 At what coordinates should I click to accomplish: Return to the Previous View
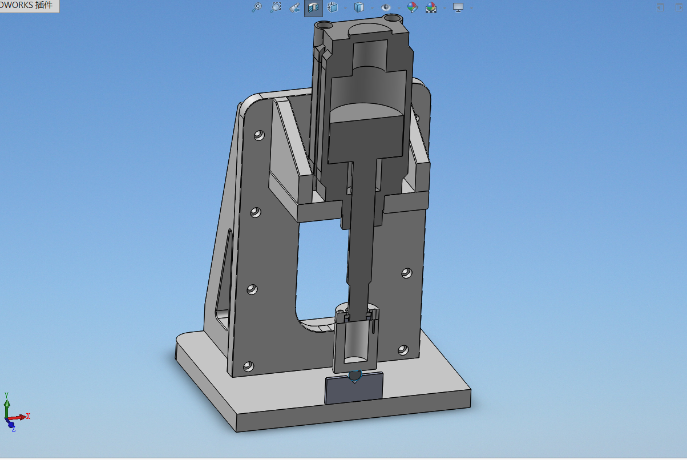pos(294,7)
